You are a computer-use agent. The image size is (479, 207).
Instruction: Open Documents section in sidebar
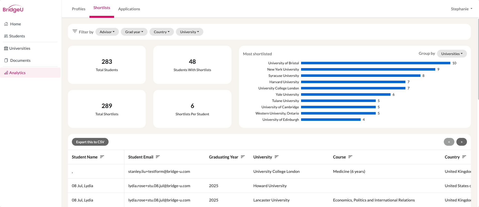point(30,60)
